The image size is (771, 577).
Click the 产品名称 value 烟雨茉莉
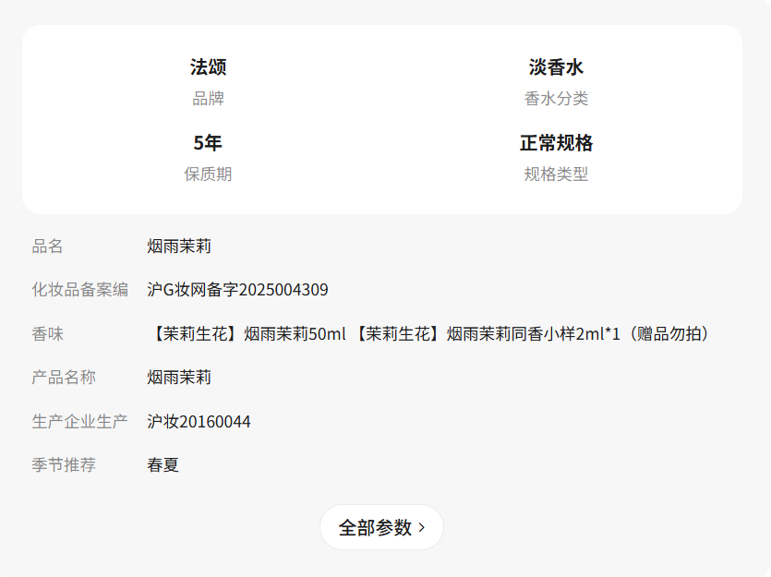point(179,377)
